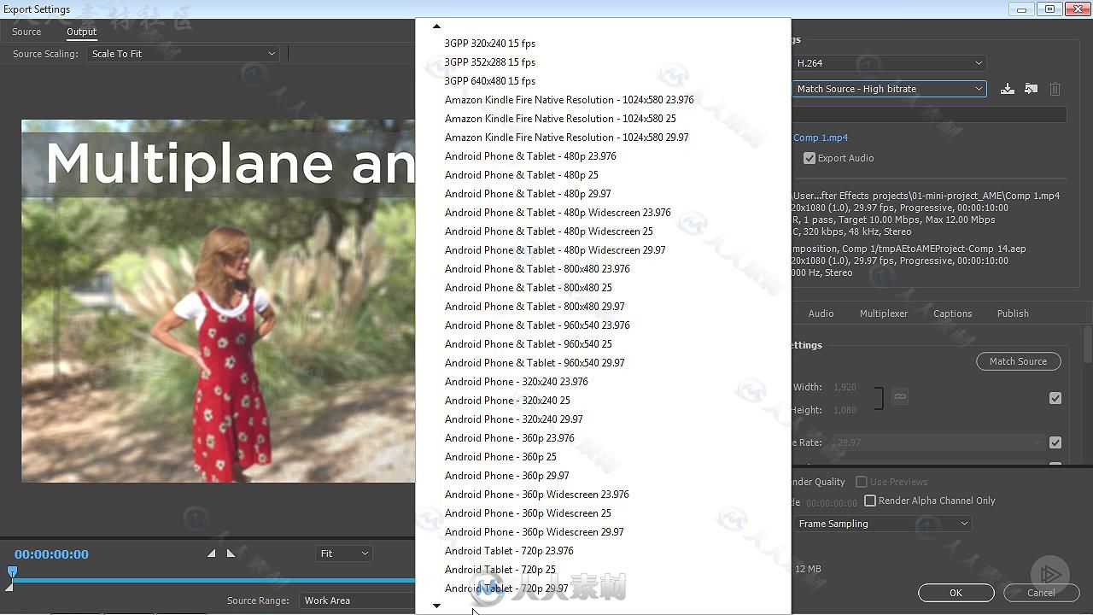Enable Render Alpha Channel Only
The width and height of the screenshot is (1093, 615).
pyautogui.click(x=870, y=501)
